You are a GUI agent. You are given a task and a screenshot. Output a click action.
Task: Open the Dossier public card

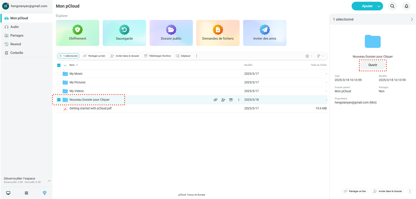171,33
